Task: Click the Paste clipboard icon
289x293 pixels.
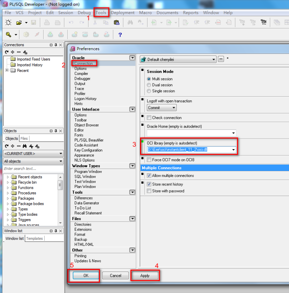Action: [x=116, y=23]
